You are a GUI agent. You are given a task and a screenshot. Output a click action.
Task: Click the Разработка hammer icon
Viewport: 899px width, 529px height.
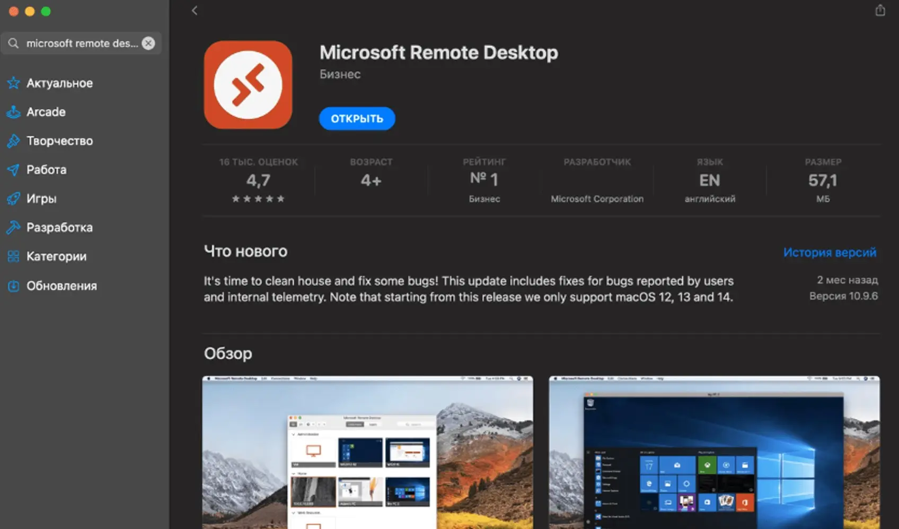click(14, 227)
